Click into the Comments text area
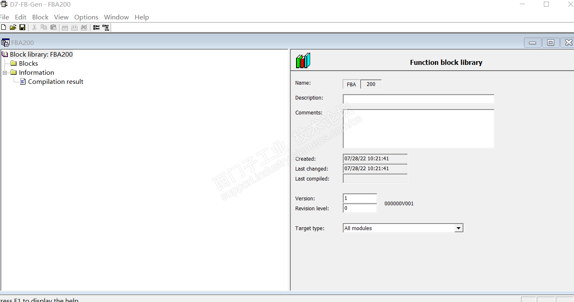The height and width of the screenshot is (302, 574). 418,128
